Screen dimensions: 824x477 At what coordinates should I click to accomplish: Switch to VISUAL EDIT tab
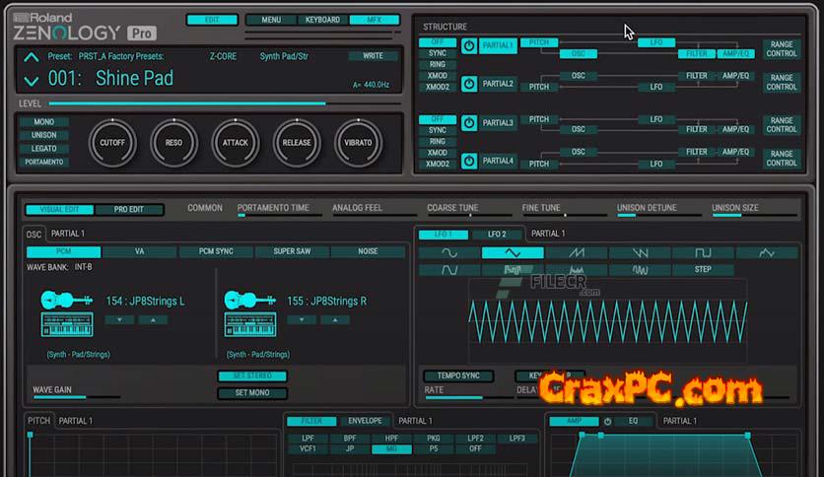[x=59, y=209]
